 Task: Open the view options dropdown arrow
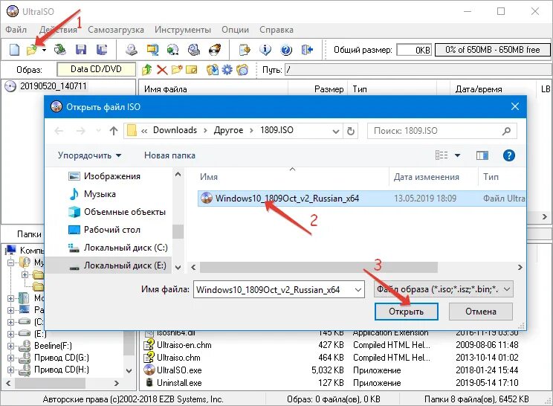tap(457, 155)
